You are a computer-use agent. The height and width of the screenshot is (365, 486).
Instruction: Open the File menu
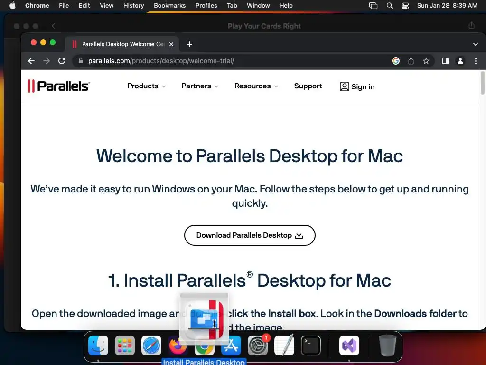[x=64, y=5]
